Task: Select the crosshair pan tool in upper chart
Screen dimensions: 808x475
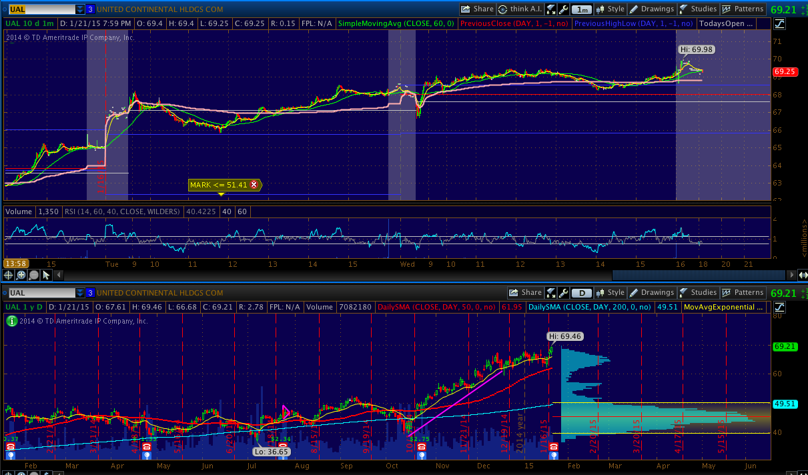Action: point(9,275)
